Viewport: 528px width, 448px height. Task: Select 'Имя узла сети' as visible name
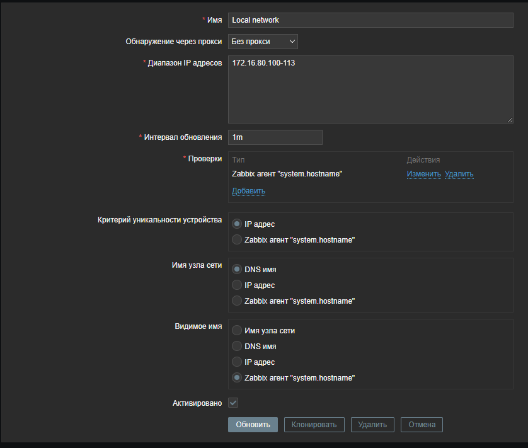237,330
